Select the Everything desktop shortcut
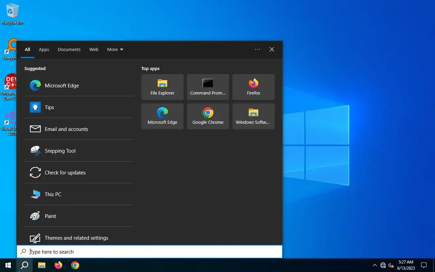The height and width of the screenshot is (272, 435). point(9,49)
